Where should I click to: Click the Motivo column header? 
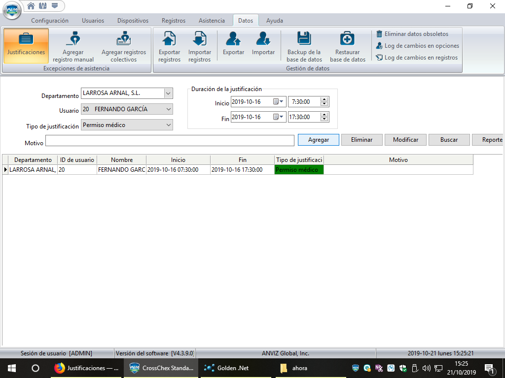pos(398,160)
